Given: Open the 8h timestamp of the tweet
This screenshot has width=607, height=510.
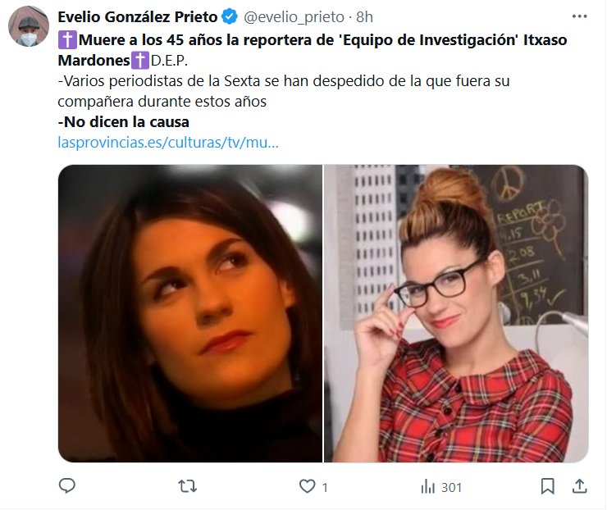Looking at the screenshot, I should pos(364,16).
